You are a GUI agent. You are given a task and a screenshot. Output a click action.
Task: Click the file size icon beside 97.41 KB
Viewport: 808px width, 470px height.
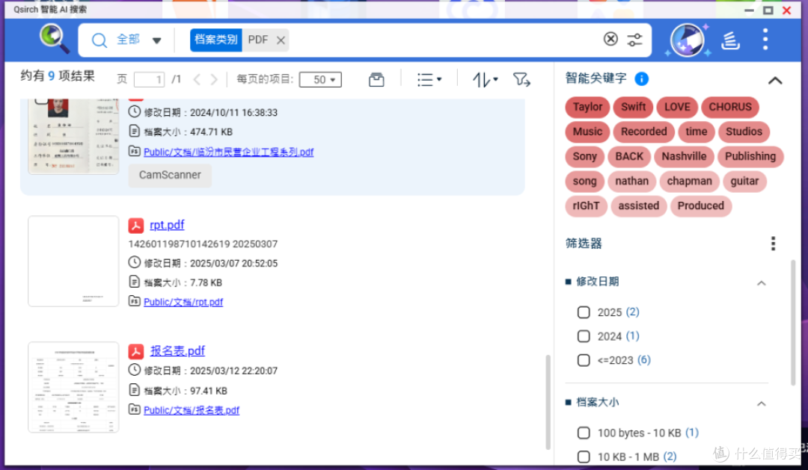point(134,390)
